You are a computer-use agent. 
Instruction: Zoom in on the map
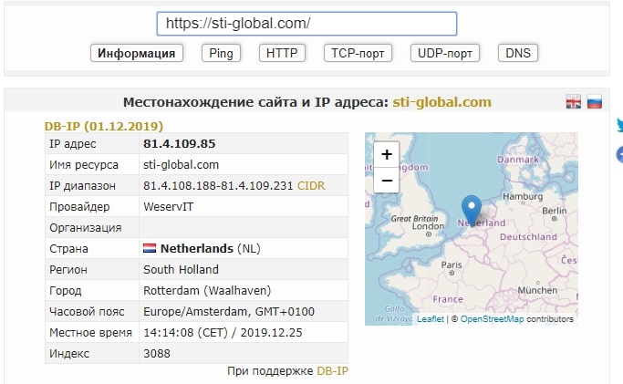click(387, 154)
